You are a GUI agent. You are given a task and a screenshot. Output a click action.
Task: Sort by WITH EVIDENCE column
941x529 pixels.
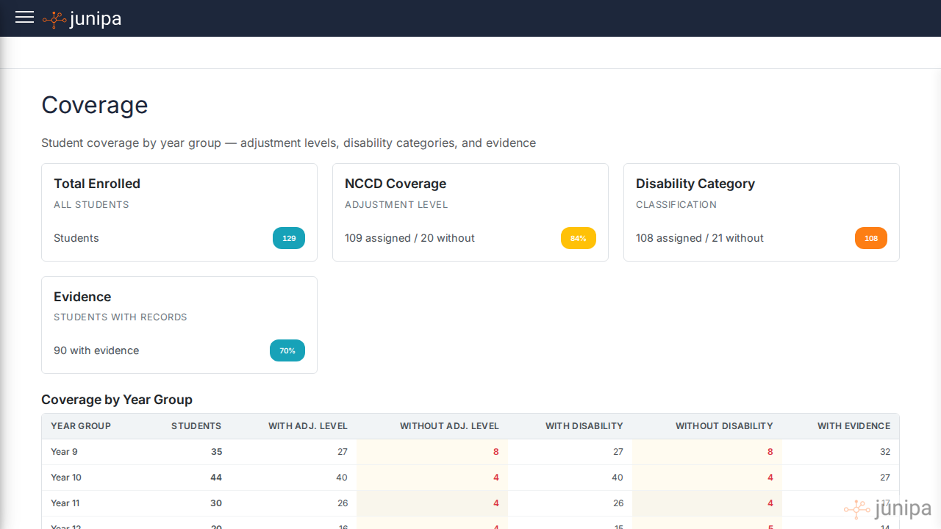point(854,426)
